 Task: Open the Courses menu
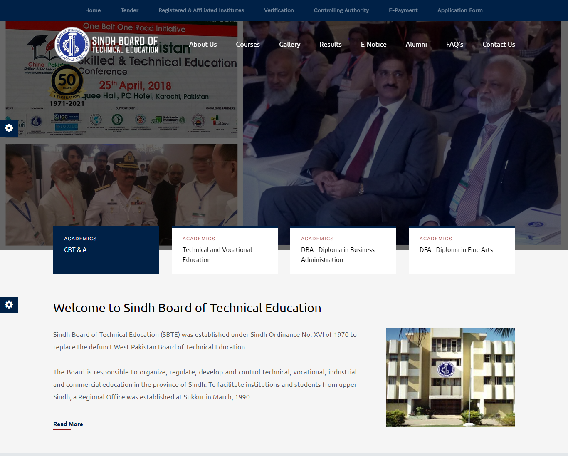click(248, 44)
